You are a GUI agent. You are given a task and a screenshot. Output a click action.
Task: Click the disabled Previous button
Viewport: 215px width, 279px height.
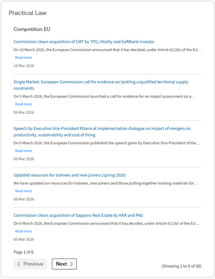pos(30,264)
